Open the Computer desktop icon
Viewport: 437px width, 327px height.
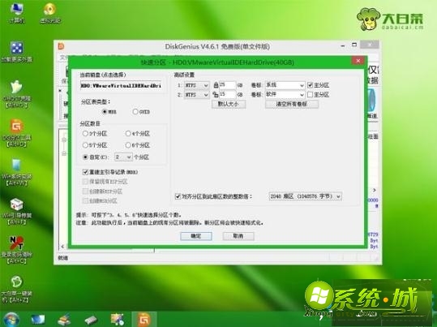pos(16,12)
